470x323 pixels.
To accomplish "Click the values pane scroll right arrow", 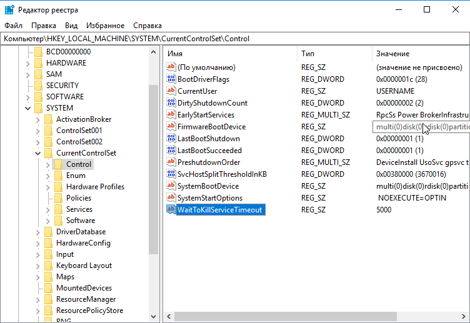I will [464, 316].
